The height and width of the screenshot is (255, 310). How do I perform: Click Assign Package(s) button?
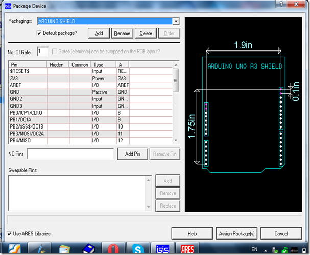(236, 234)
